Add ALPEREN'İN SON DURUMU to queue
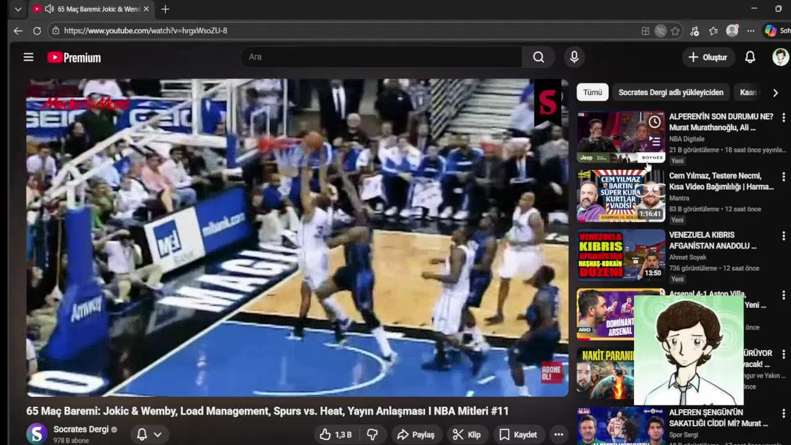The width and height of the screenshot is (791, 445). [654, 142]
